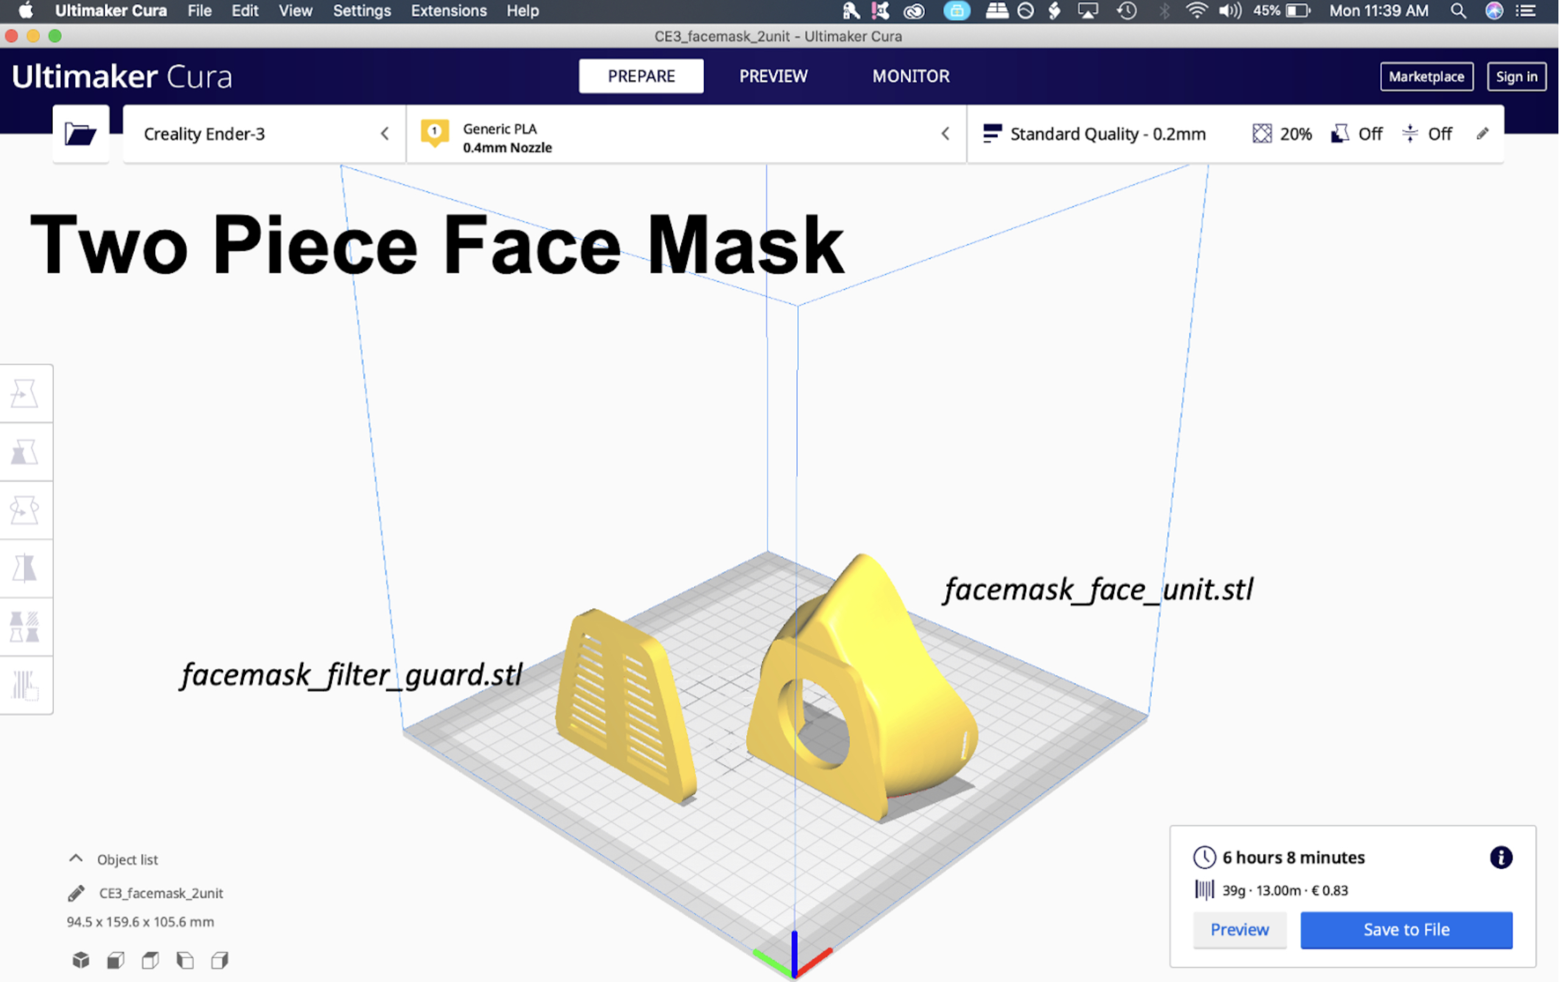Open the File menu
This screenshot has height=982, width=1559.
200,11
